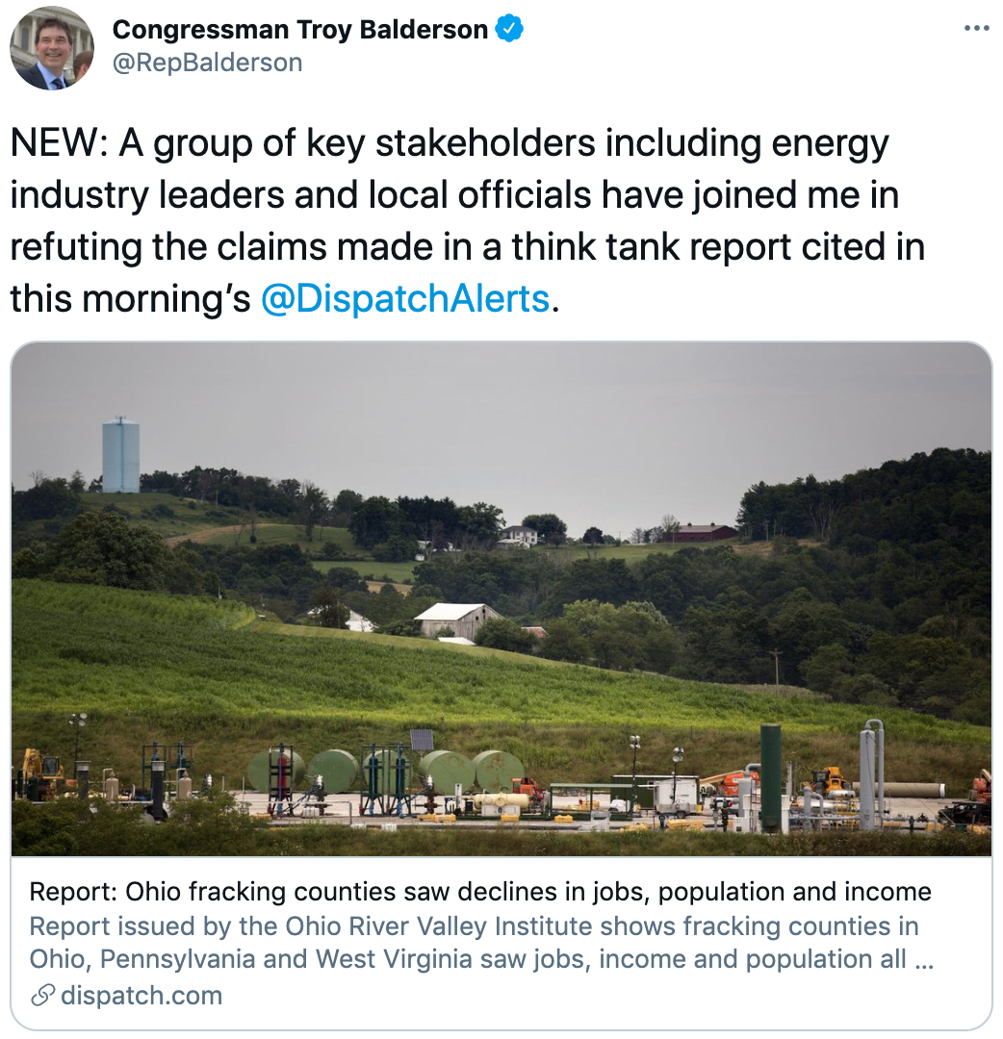The height and width of the screenshot is (1039, 1003).
Task: Click the blue verified badge
Action: 509,30
